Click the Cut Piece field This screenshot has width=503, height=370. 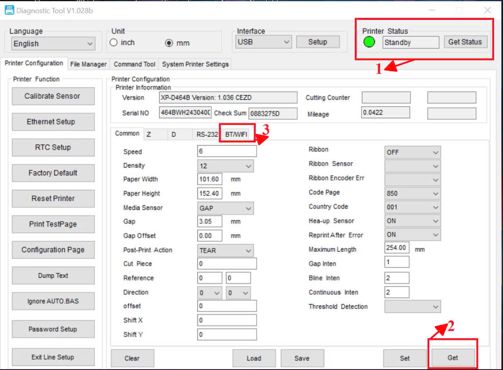click(x=227, y=264)
